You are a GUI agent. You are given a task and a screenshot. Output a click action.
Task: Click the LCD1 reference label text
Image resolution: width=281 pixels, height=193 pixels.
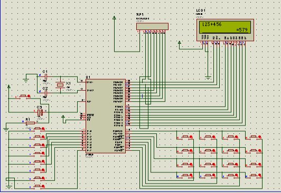201,11
